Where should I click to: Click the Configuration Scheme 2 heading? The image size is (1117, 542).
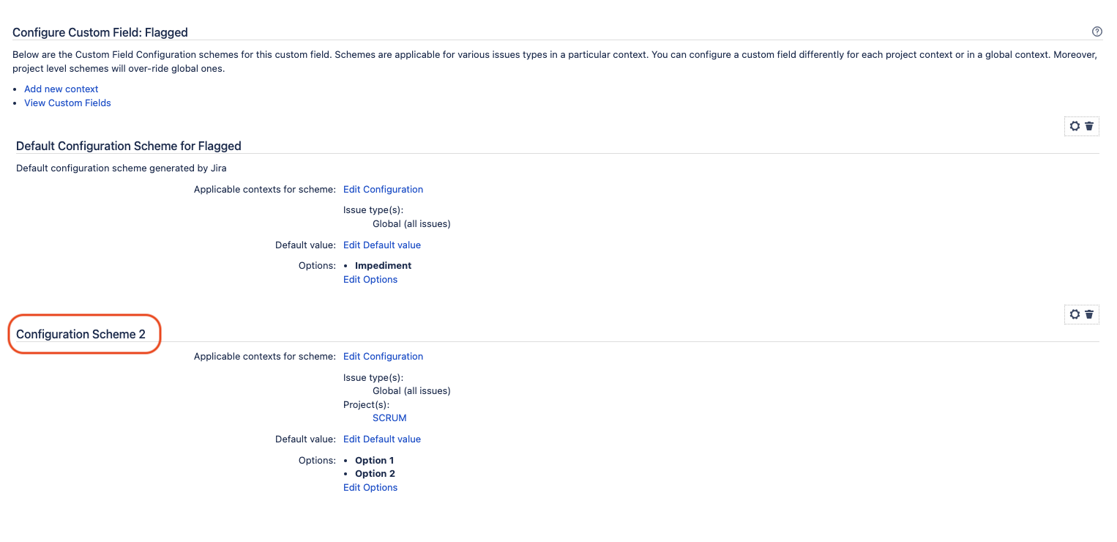[81, 334]
